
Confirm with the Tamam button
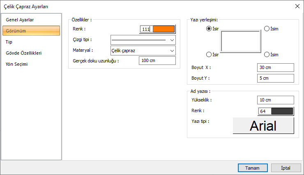pos(252,168)
